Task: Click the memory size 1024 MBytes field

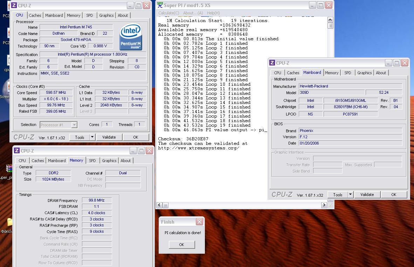Action: pos(53,179)
